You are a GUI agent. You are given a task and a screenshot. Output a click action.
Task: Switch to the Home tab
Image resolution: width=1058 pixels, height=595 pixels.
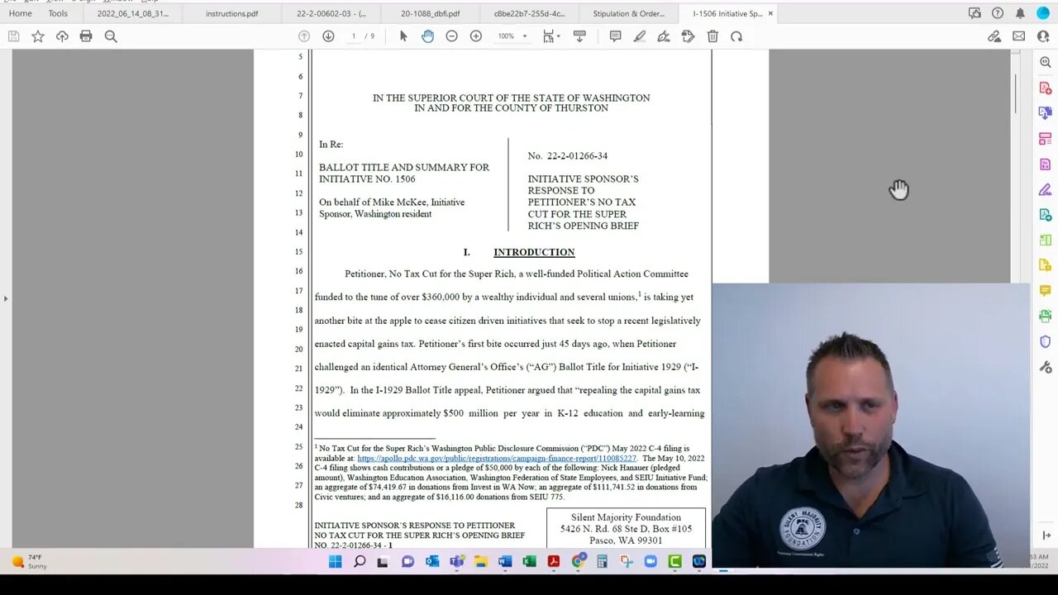(20, 13)
